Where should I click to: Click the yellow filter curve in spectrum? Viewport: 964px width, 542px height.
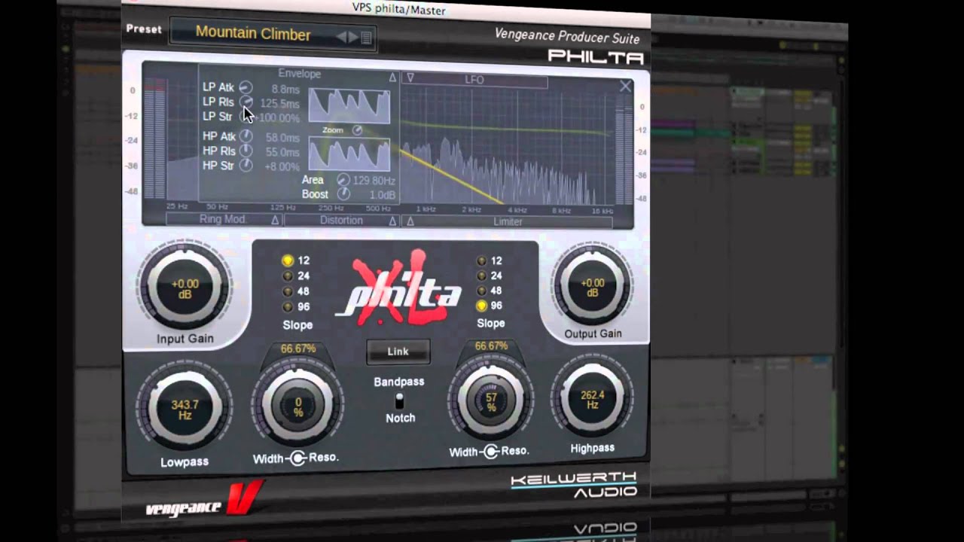[x=450, y=177]
